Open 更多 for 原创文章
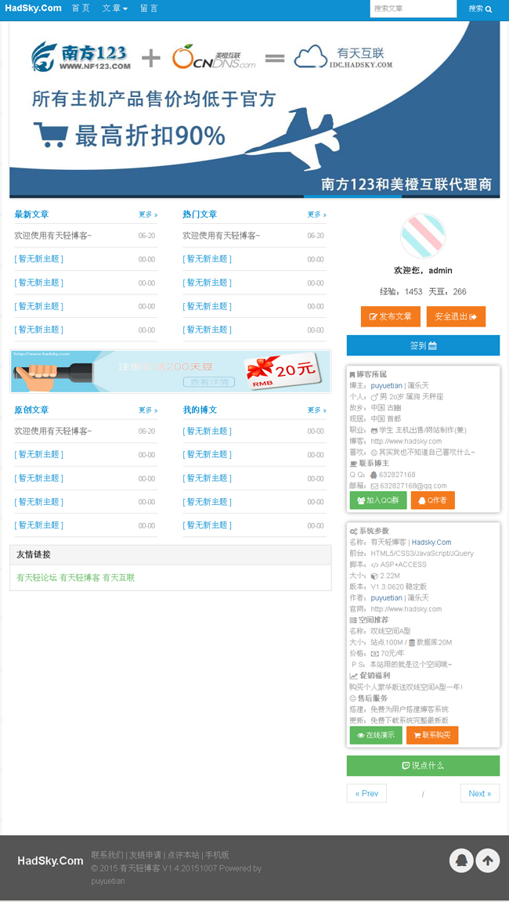Image resolution: width=509 pixels, height=902 pixels. coord(148,410)
